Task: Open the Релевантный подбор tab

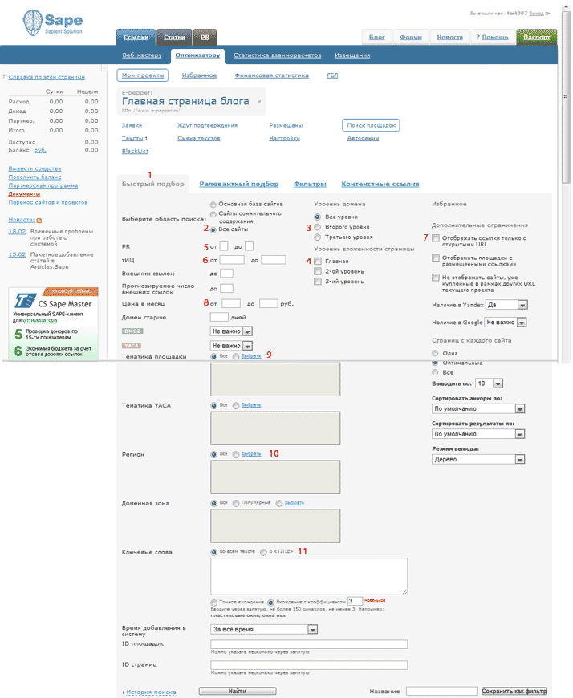Action: 239,184
